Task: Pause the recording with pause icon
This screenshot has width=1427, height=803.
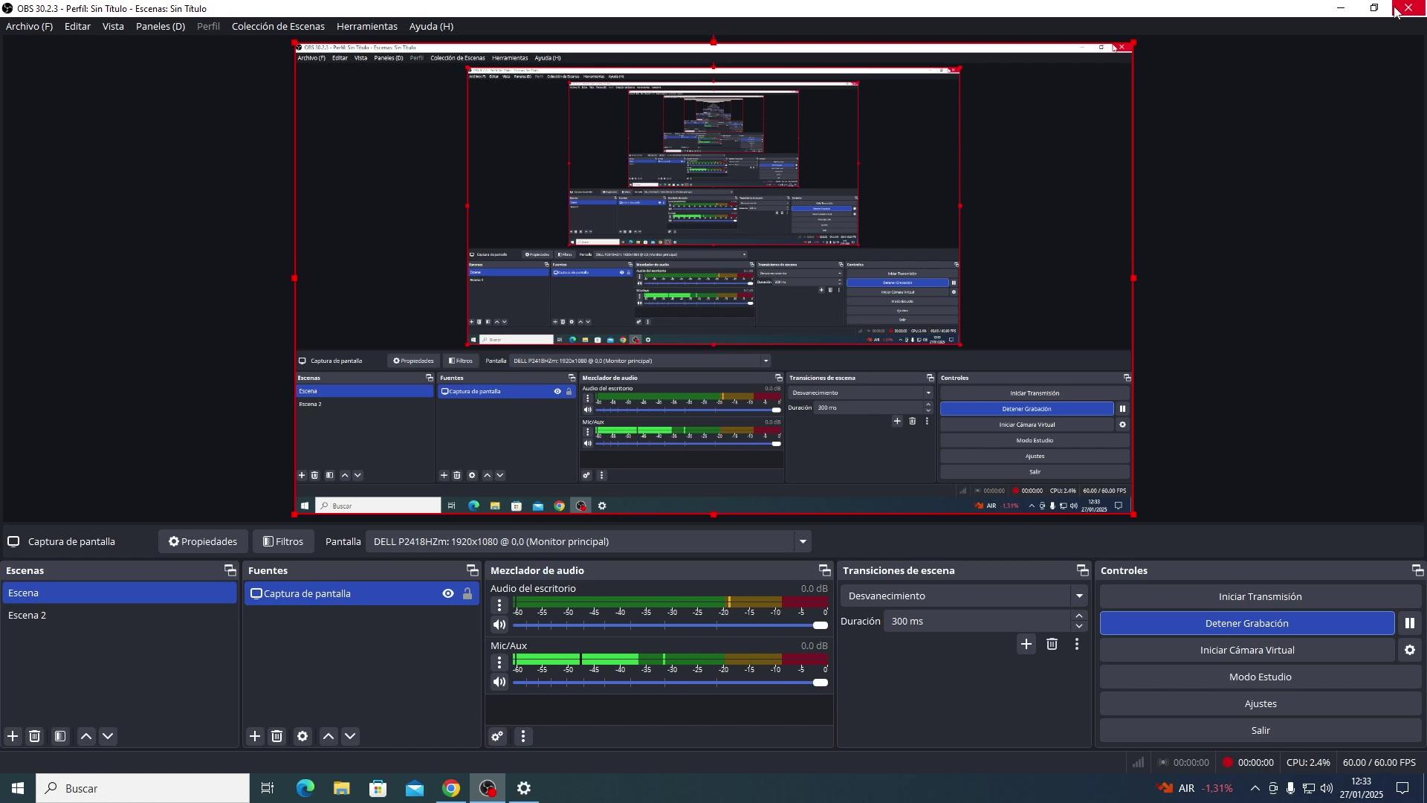Action: coord(1409,624)
